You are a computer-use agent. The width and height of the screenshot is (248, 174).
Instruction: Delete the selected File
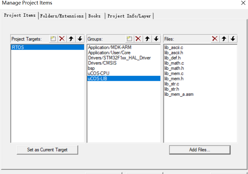tap(215, 39)
